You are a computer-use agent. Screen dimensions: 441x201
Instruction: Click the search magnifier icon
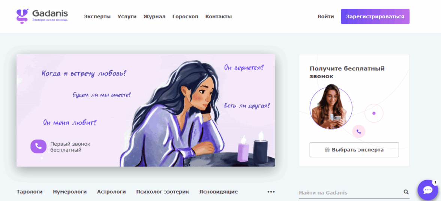pos(406,192)
